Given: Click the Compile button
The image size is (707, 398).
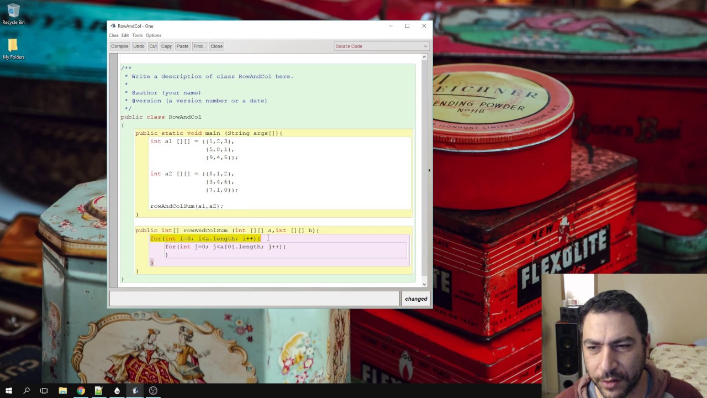Looking at the screenshot, I should pyautogui.click(x=119, y=46).
